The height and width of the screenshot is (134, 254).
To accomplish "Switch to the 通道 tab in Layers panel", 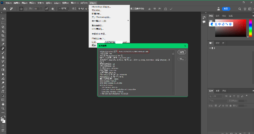I will pyautogui.click(x=218, y=91).
